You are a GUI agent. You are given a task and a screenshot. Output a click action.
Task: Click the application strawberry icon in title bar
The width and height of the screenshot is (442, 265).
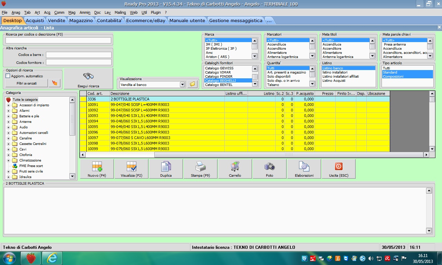(x=3, y=4)
